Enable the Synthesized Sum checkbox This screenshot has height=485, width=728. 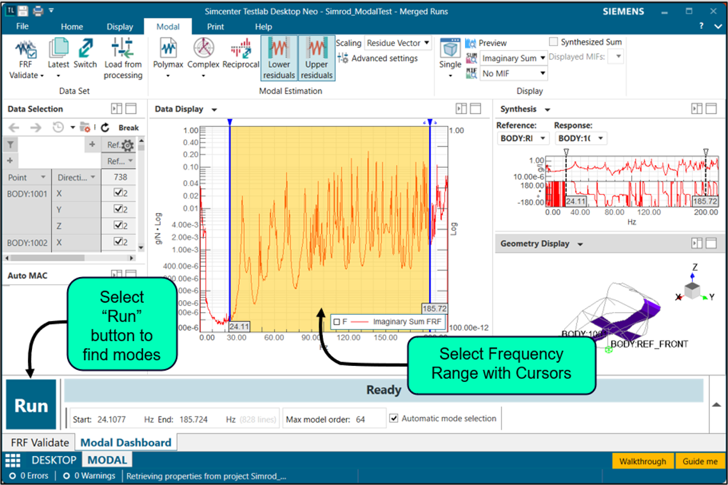pyautogui.click(x=554, y=42)
